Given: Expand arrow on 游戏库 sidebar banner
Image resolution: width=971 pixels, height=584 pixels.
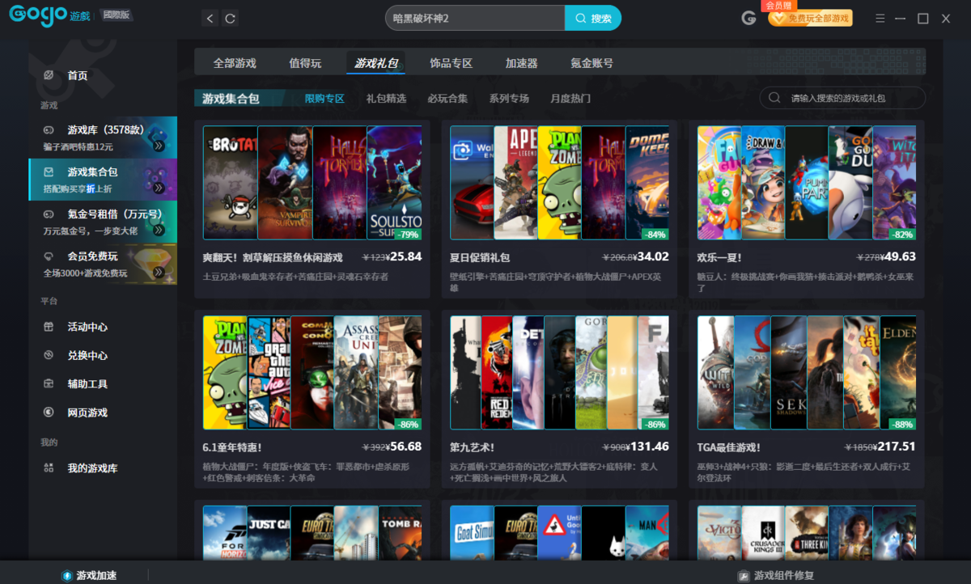Looking at the screenshot, I should click(159, 146).
